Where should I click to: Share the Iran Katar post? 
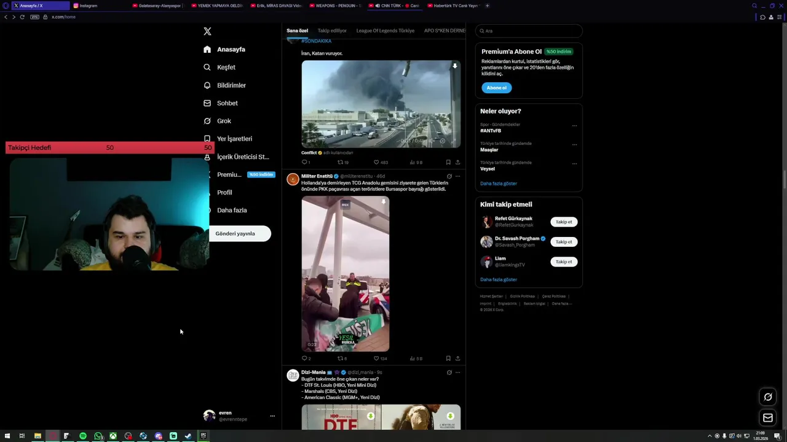click(x=457, y=162)
